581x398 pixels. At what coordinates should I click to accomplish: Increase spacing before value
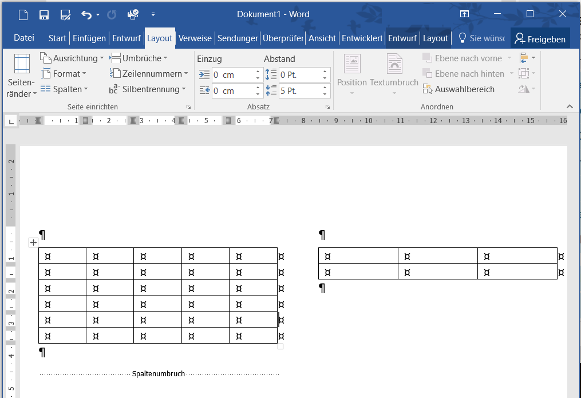(x=325, y=72)
